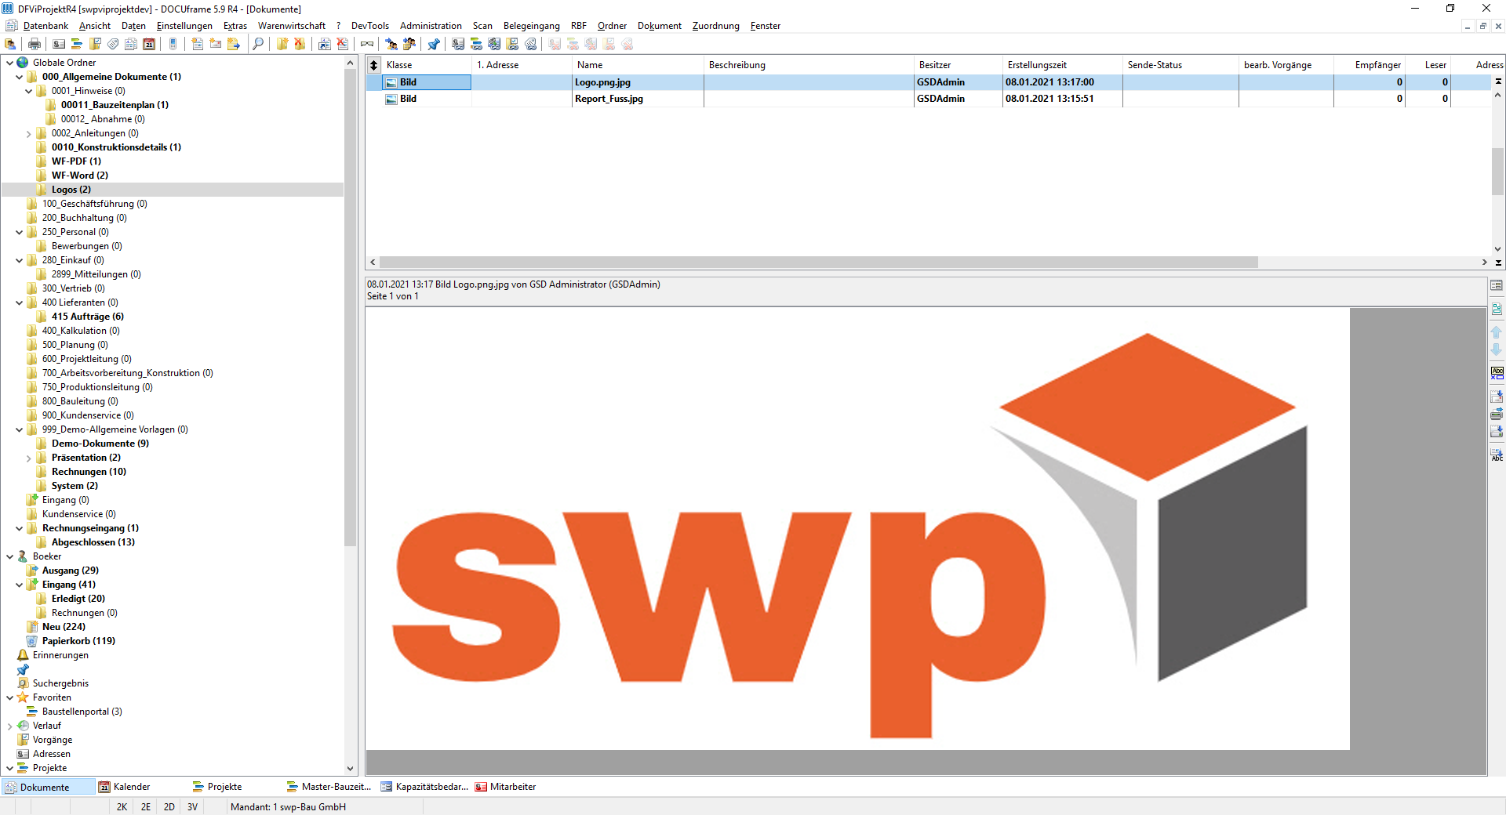Image resolution: width=1506 pixels, height=815 pixels.
Task: Click the delete folder toolbar icon
Action: (300, 44)
